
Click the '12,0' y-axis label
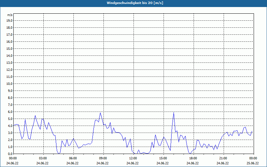pyautogui.click(x=9, y=70)
